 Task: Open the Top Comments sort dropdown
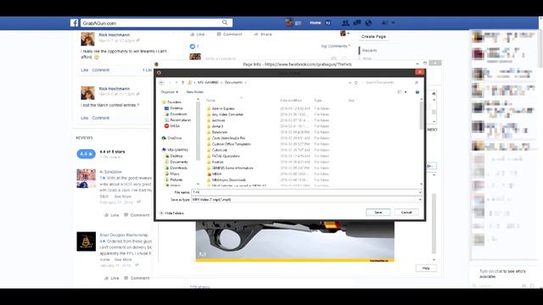coord(335,46)
